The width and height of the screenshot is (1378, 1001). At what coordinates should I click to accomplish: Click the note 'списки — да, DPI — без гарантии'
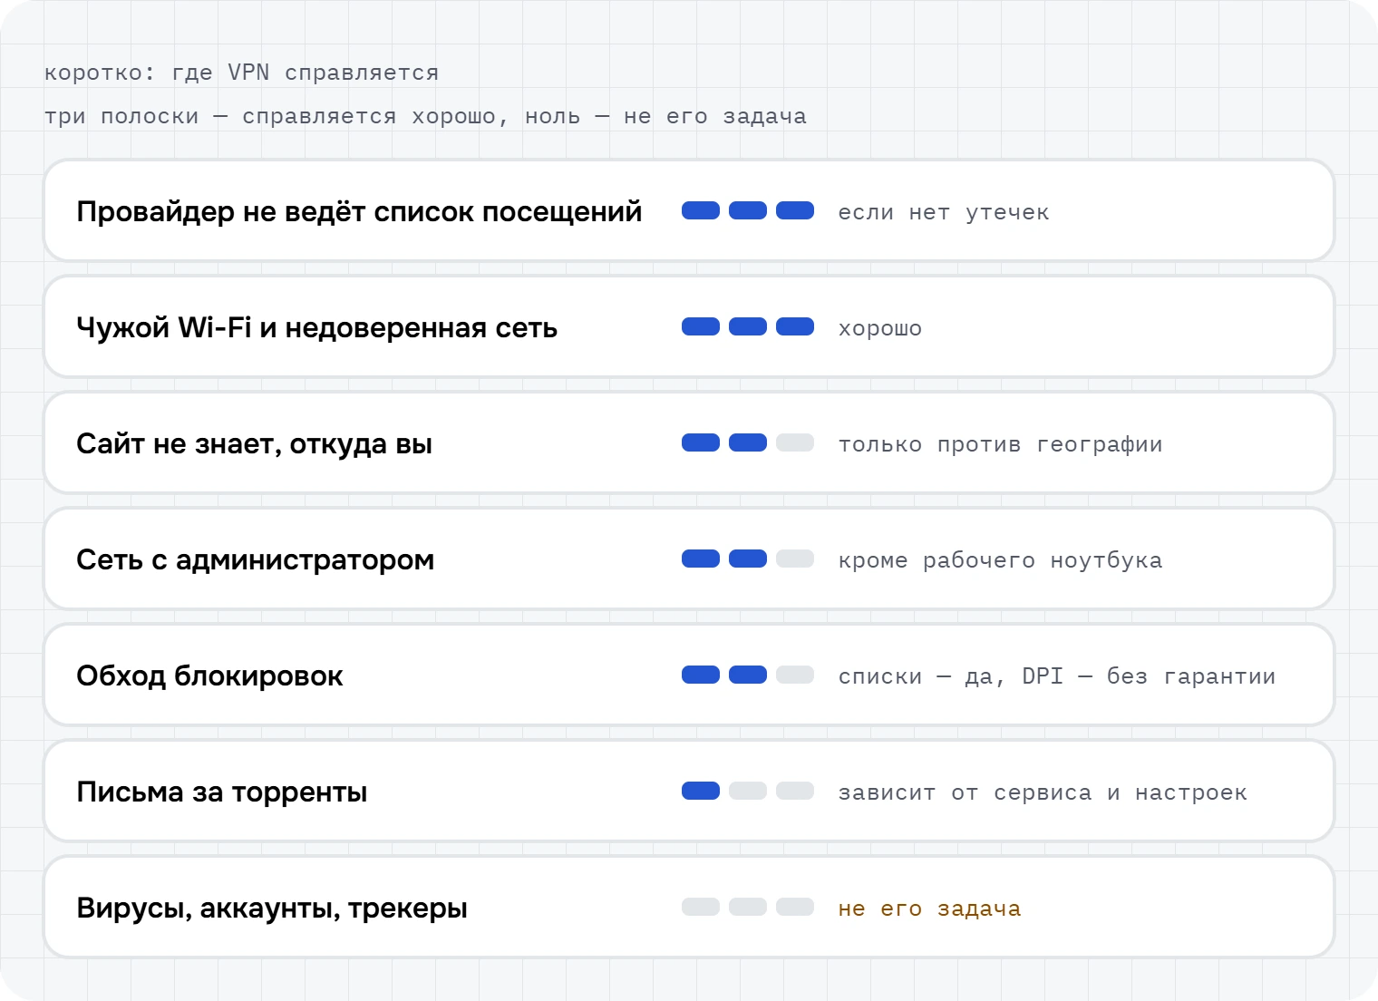1057,676
